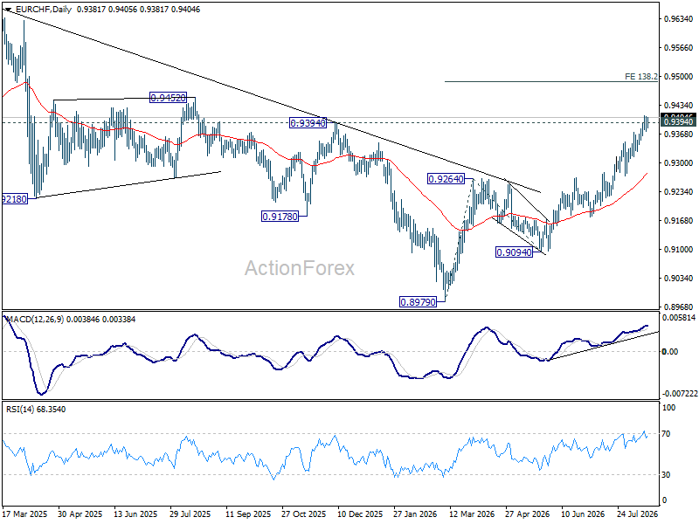Click the 0.91780 low price label
The image size is (699, 524).
click(280, 217)
